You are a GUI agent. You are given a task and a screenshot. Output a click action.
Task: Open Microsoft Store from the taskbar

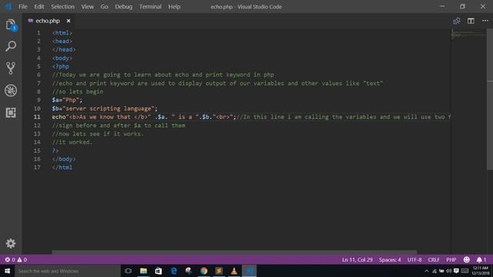[x=159, y=271]
